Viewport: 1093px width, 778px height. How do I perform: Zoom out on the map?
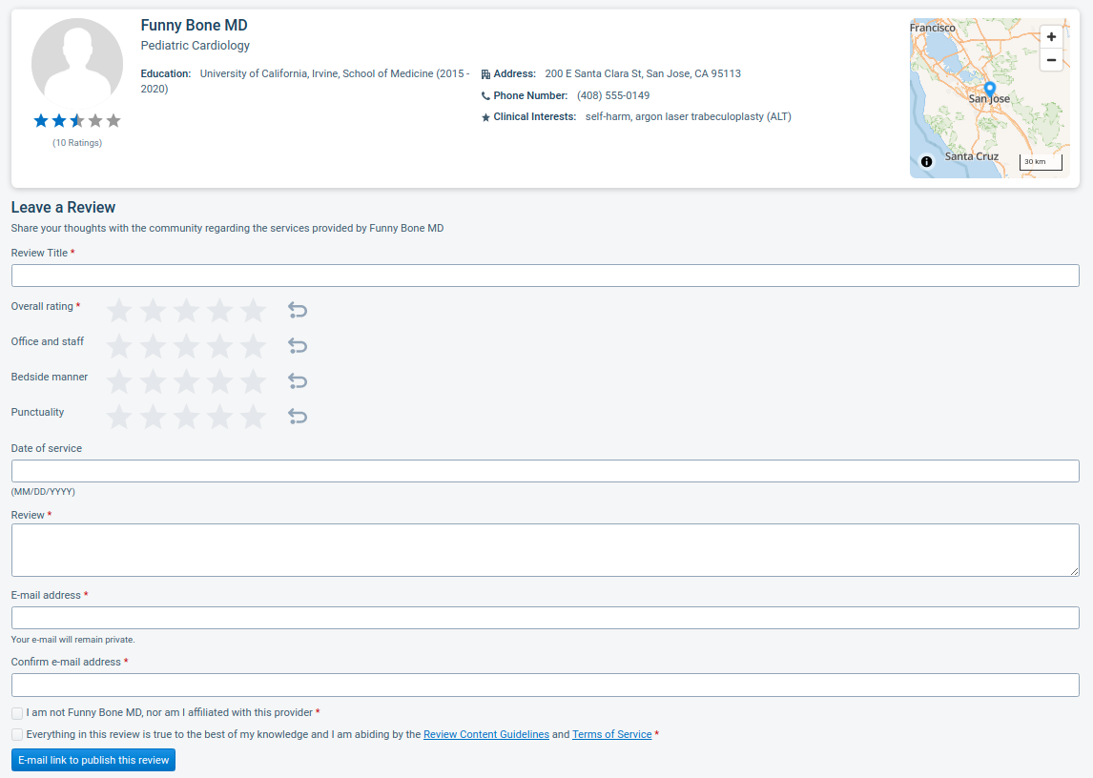pyautogui.click(x=1051, y=60)
